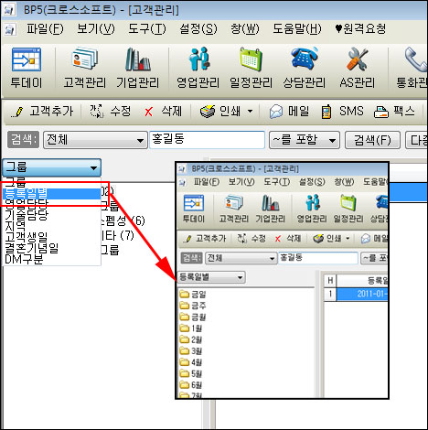This screenshot has height=430, width=428.
Task: Open 기업관리 company management icon
Action: pyautogui.click(x=138, y=59)
